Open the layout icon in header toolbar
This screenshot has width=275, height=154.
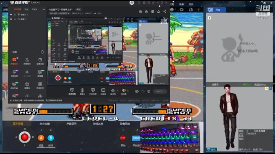(152, 12)
